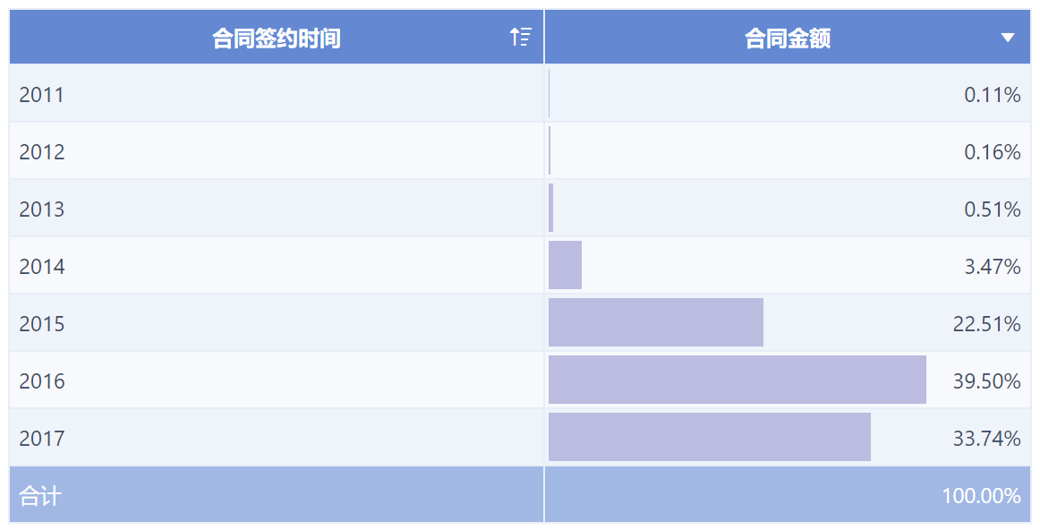Click the 合同签约时间 column header
The image size is (1040, 530).
click(276, 38)
